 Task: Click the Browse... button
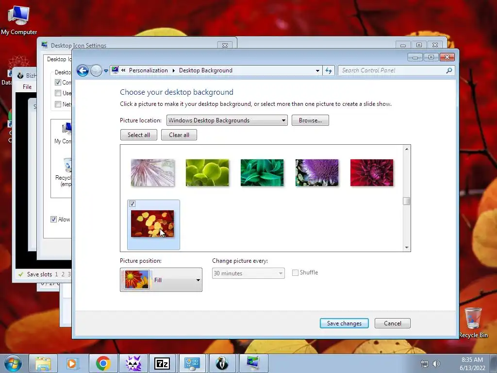pyautogui.click(x=310, y=120)
